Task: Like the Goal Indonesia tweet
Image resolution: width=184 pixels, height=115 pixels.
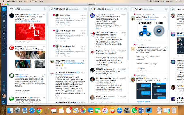Action: 24,42
